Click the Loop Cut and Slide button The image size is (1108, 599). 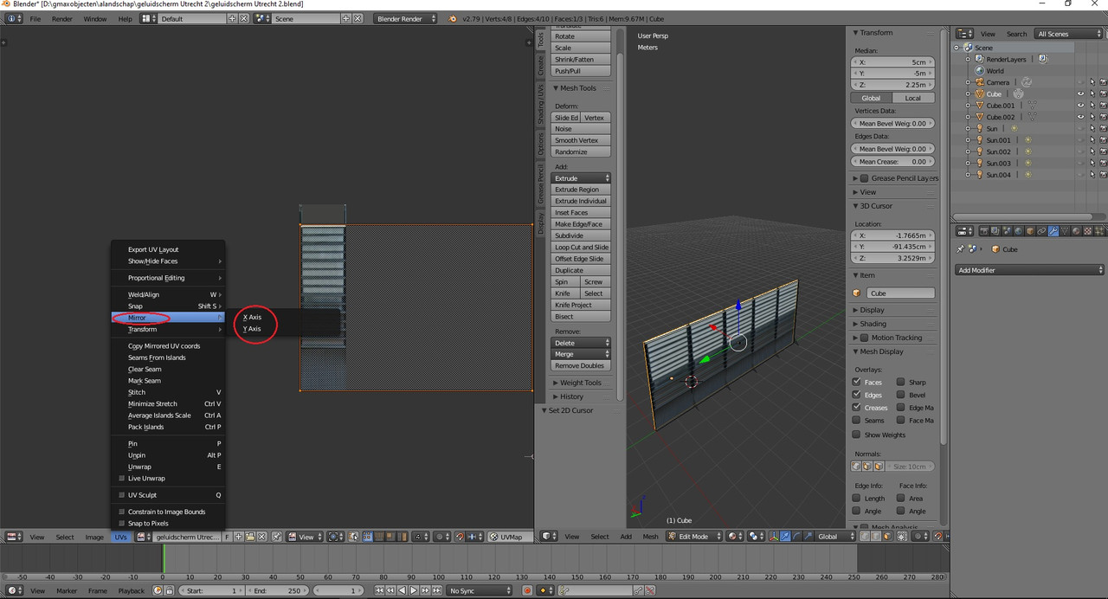coord(581,247)
